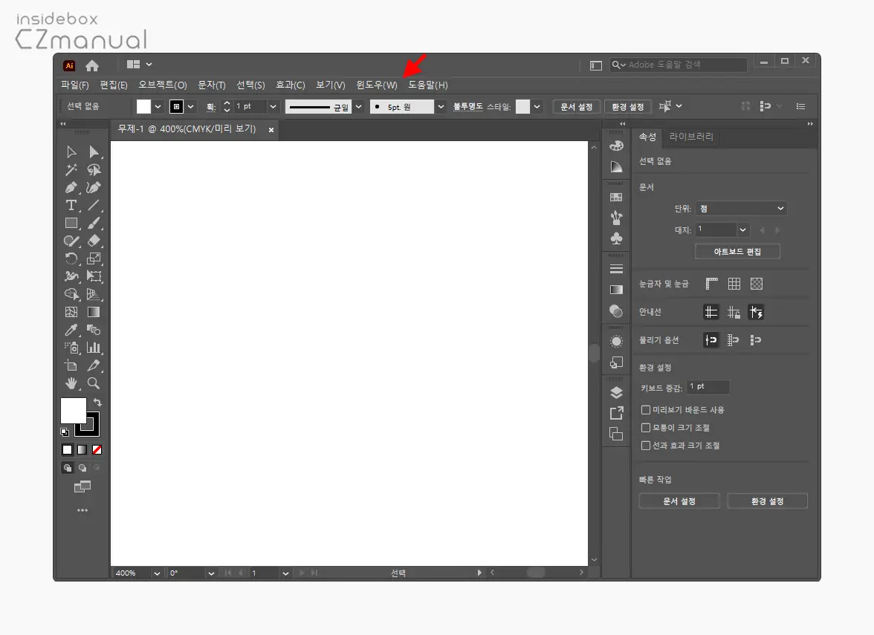
Task: Select the Free Transform tool
Action: coord(94,276)
